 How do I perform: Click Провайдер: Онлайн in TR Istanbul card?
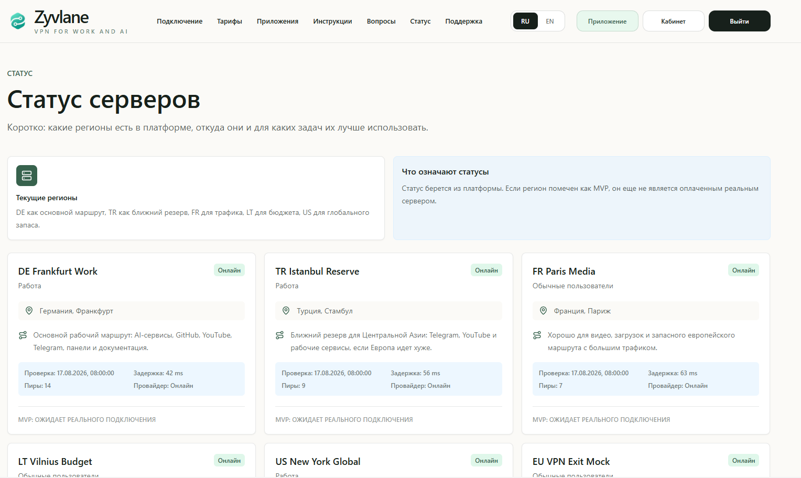[420, 386]
